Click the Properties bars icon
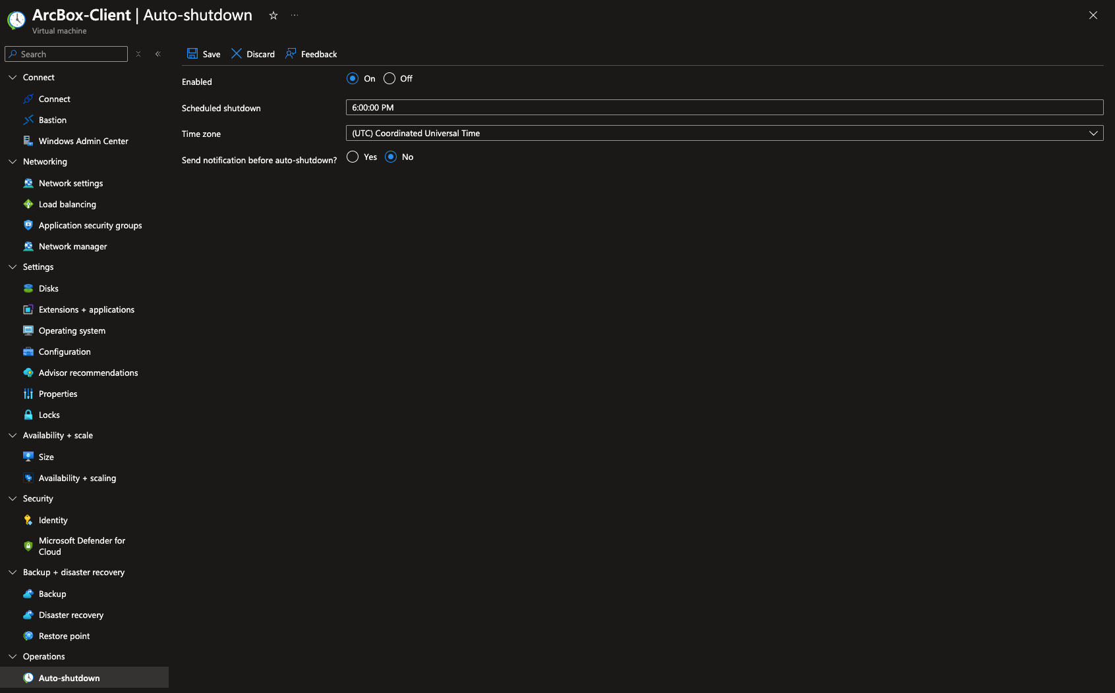The image size is (1115, 693). pyautogui.click(x=28, y=394)
